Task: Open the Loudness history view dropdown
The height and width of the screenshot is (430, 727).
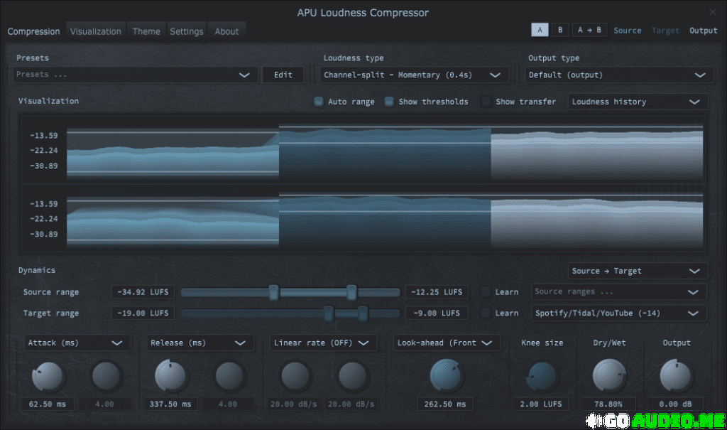Action: click(x=637, y=101)
